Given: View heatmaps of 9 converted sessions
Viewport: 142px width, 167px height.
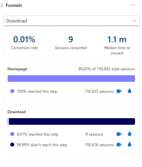Looking at the screenshot, I should click(x=129, y=134).
